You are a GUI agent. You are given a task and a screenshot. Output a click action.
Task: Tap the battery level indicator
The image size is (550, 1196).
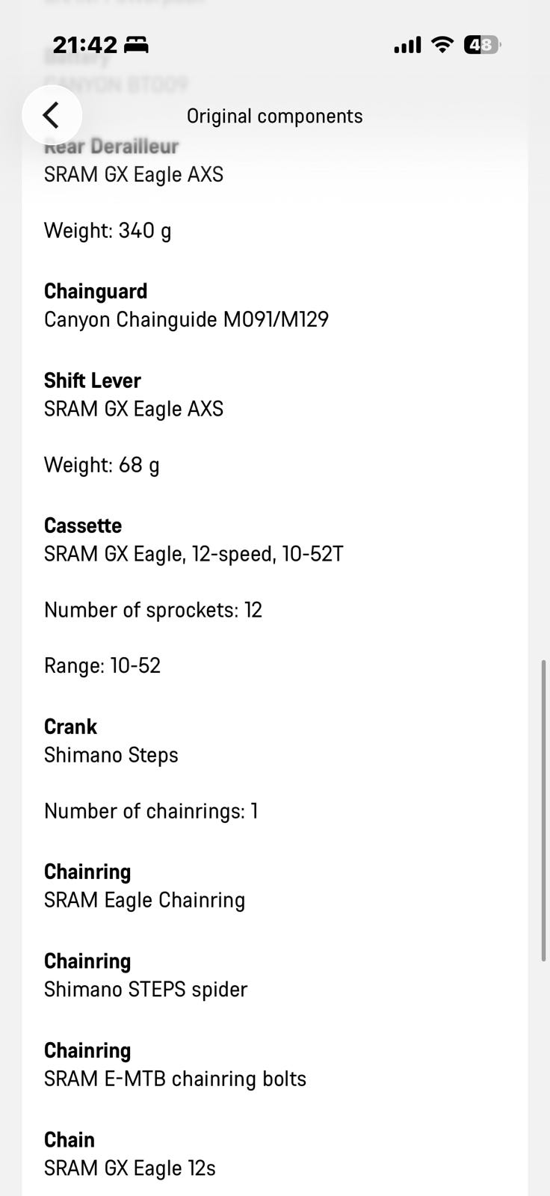[x=482, y=45]
